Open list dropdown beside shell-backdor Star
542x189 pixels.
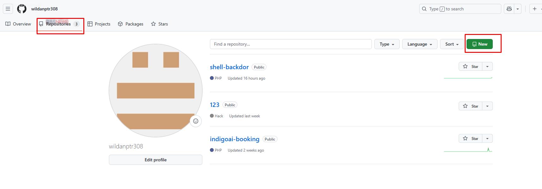tap(487, 66)
